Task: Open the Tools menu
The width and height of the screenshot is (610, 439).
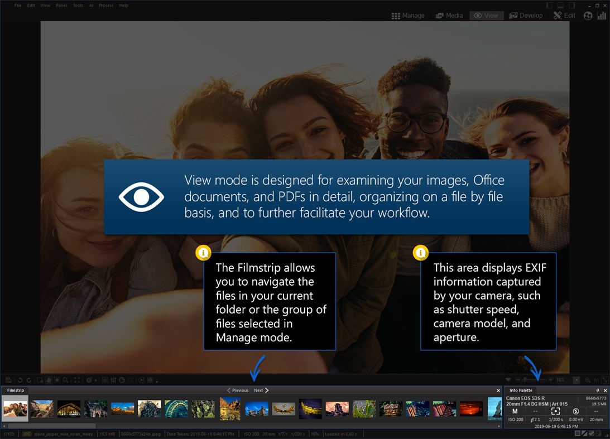Action: [x=78, y=5]
